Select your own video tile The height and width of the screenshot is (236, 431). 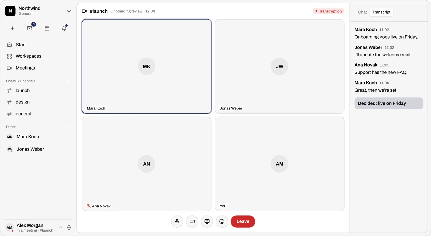click(280, 164)
